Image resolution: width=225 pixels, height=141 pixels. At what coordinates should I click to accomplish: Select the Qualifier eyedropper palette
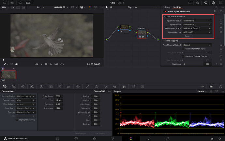click(x=87, y=87)
